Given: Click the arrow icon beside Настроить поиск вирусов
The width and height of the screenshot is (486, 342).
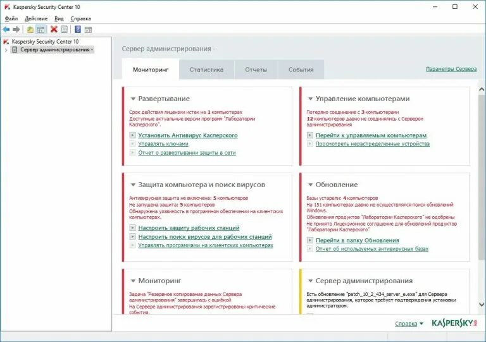Looking at the screenshot, I should 132,236.
